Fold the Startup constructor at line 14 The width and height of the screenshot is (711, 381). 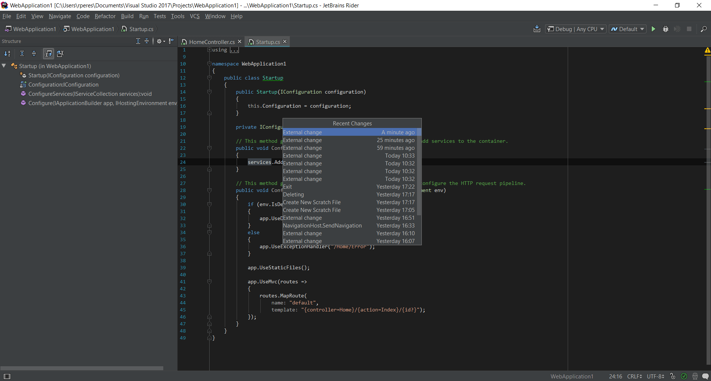click(x=209, y=92)
